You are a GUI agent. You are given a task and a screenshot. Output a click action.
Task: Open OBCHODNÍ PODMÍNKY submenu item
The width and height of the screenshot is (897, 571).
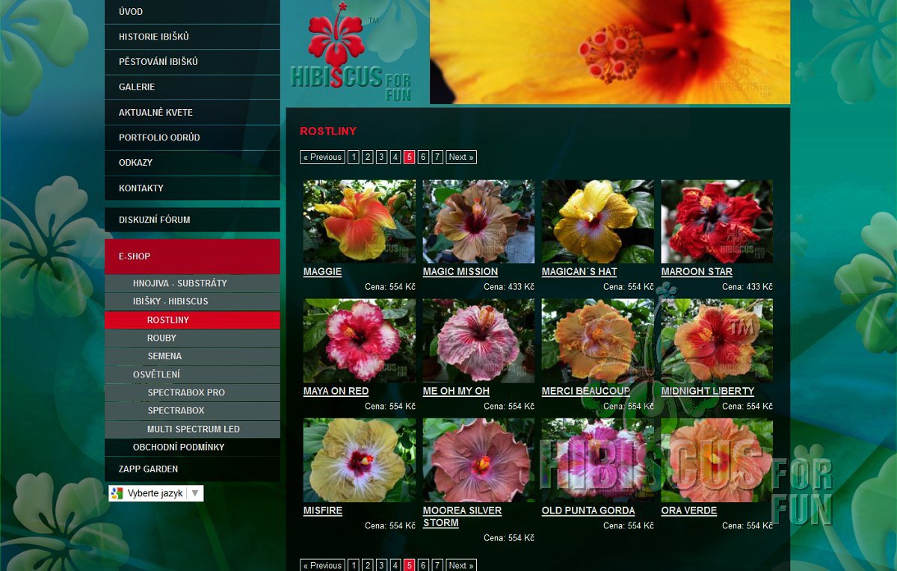[x=192, y=447]
